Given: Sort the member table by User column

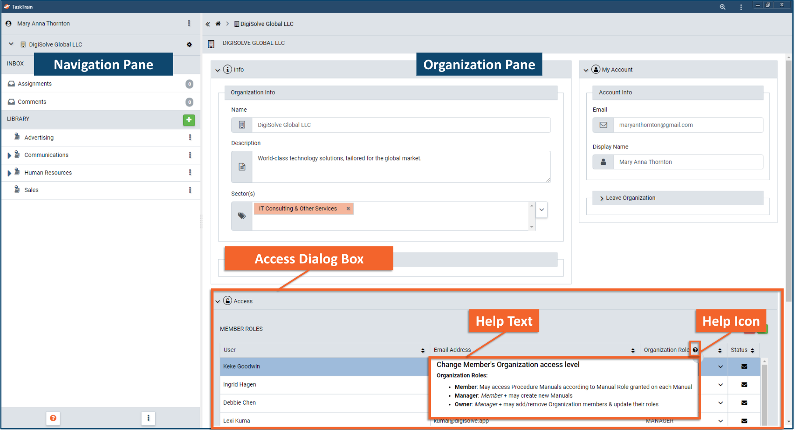Looking at the screenshot, I should [422, 350].
